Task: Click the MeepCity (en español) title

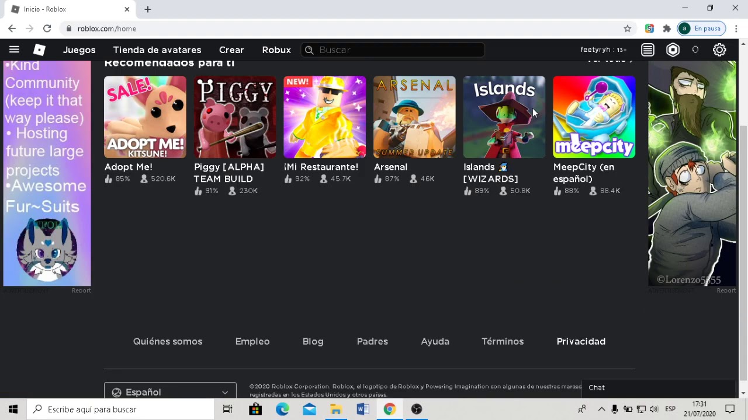Action: 584,173
